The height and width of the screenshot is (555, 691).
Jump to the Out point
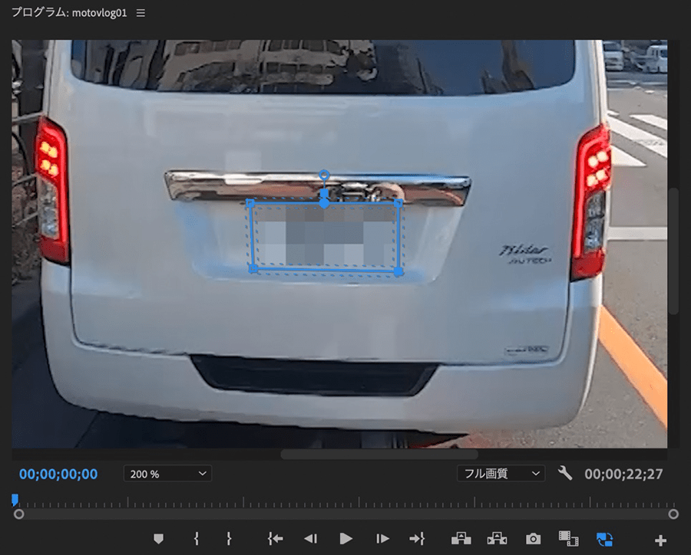[x=417, y=539]
